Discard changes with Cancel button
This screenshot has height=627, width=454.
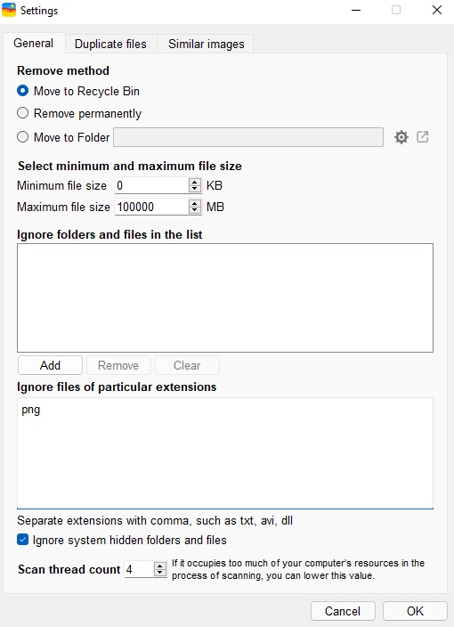pos(343,611)
